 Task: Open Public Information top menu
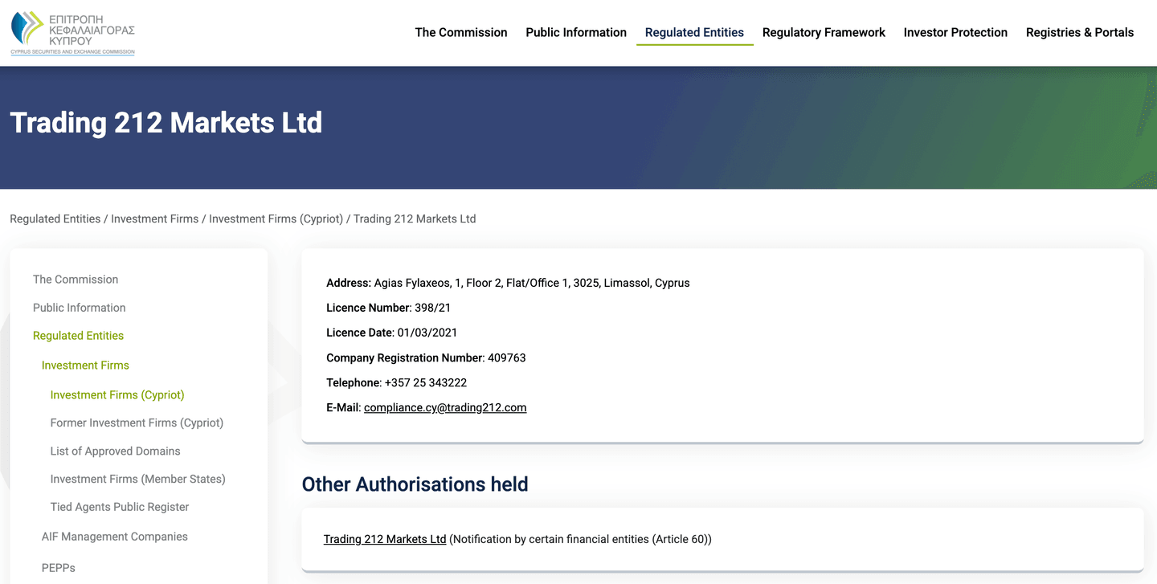(x=576, y=33)
